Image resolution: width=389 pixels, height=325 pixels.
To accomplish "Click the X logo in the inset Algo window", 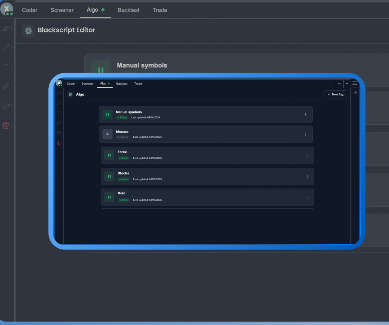I will (x=59, y=84).
